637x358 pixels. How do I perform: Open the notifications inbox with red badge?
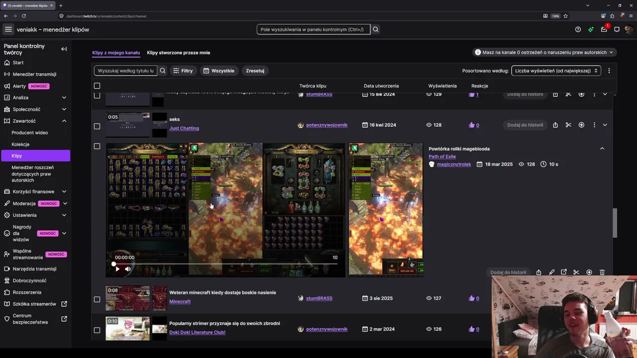(x=604, y=29)
